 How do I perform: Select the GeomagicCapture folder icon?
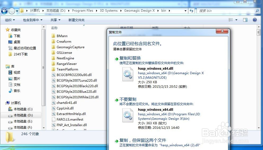click(53, 47)
